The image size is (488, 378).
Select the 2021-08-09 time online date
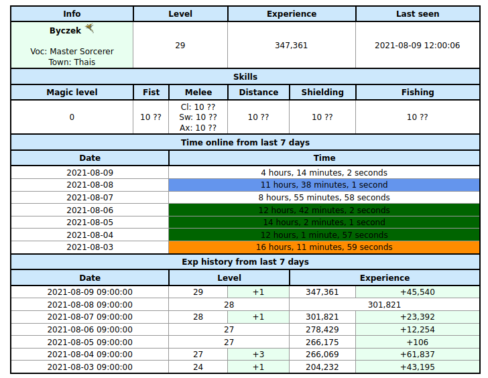[x=90, y=172]
